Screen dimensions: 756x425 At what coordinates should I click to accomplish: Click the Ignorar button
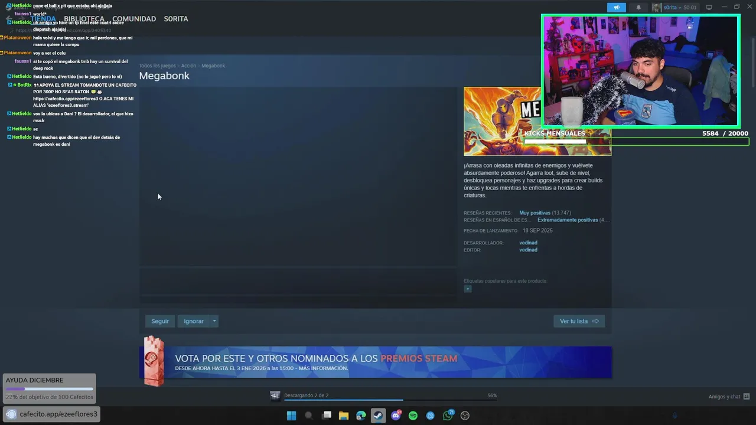[x=194, y=321]
